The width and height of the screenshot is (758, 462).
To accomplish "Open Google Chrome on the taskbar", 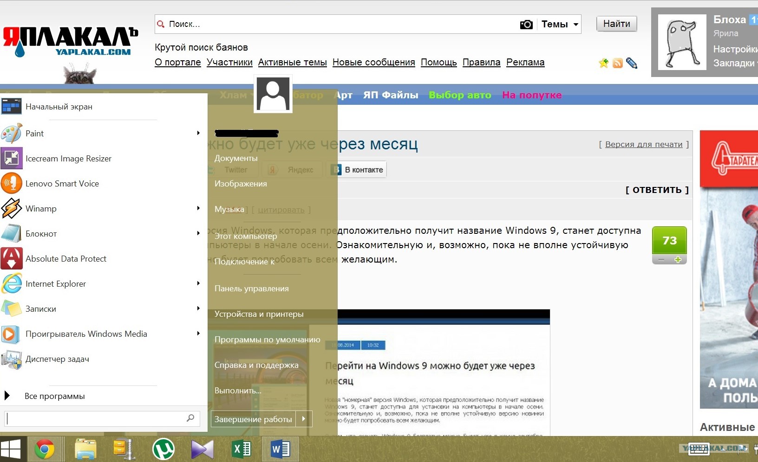I will point(45,449).
